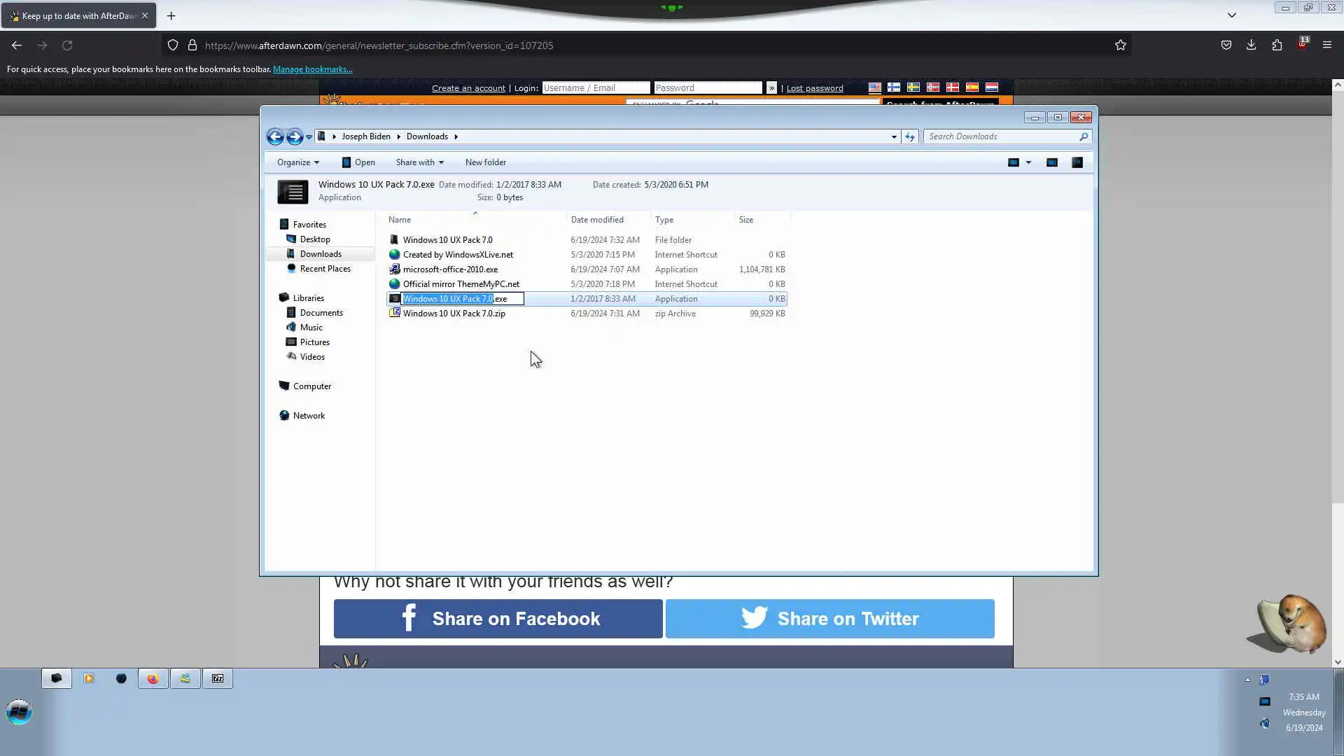
Task: Open Firefox downloads panel icon
Action: click(x=1252, y=45)
